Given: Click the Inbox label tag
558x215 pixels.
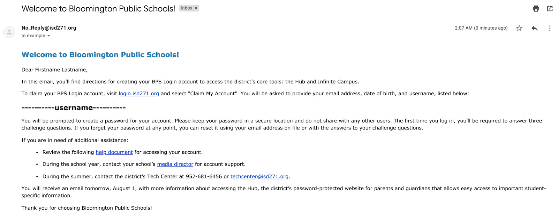Looking at the screenshot, I should click(x=187, y=8).
